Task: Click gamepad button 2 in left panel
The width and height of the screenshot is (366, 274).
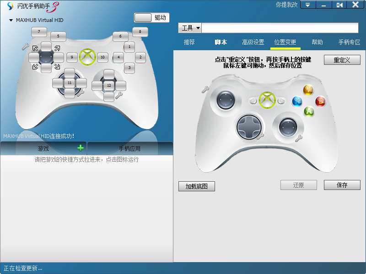Action: pos(140,57)
